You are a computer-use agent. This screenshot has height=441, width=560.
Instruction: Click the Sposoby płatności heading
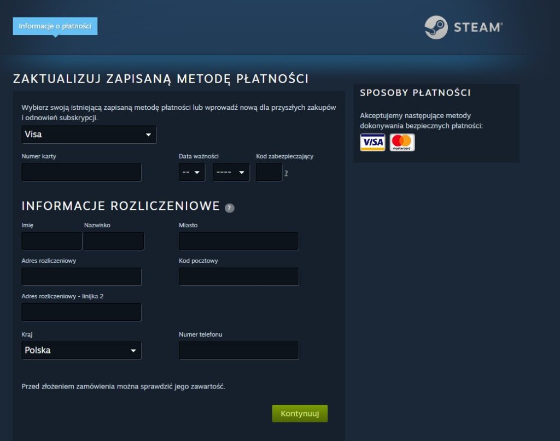pyautogui.click(x=416, y=93)
